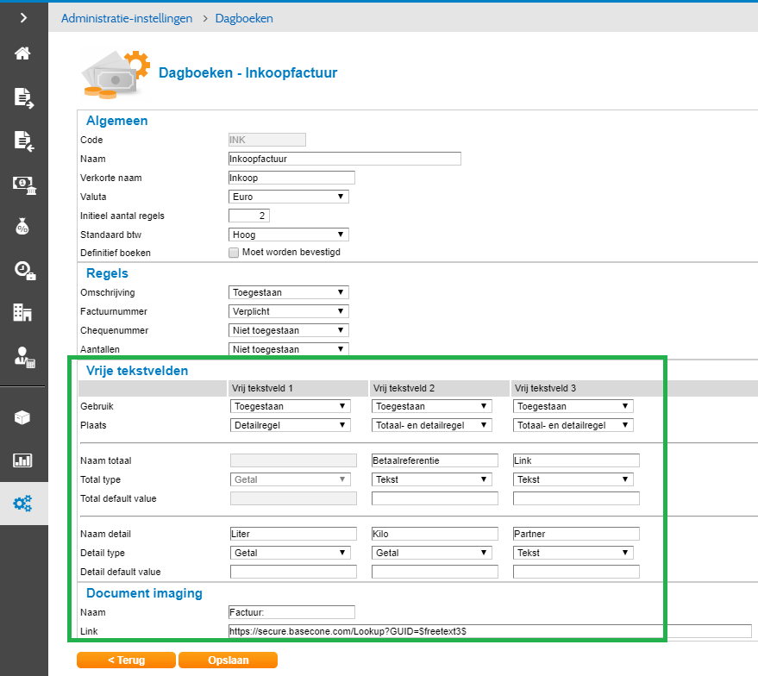Image resolution: width=758 pixels, height=676 pixels.
Task: Expand the Standaard btw dropdown
Action: tap(288, 235)
